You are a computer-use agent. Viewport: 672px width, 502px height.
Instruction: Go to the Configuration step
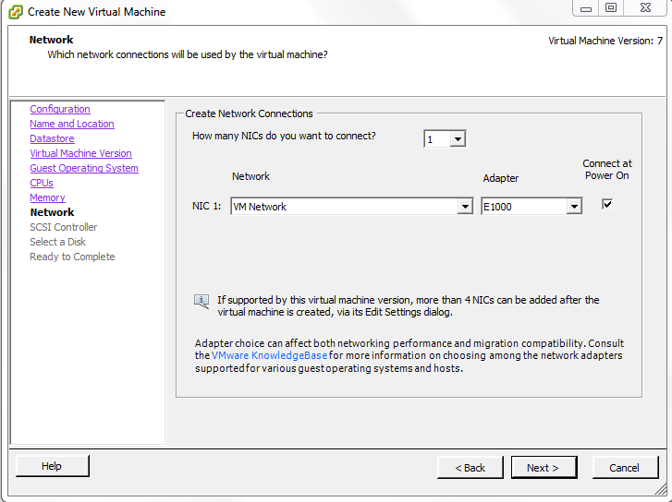pos(60,109)
